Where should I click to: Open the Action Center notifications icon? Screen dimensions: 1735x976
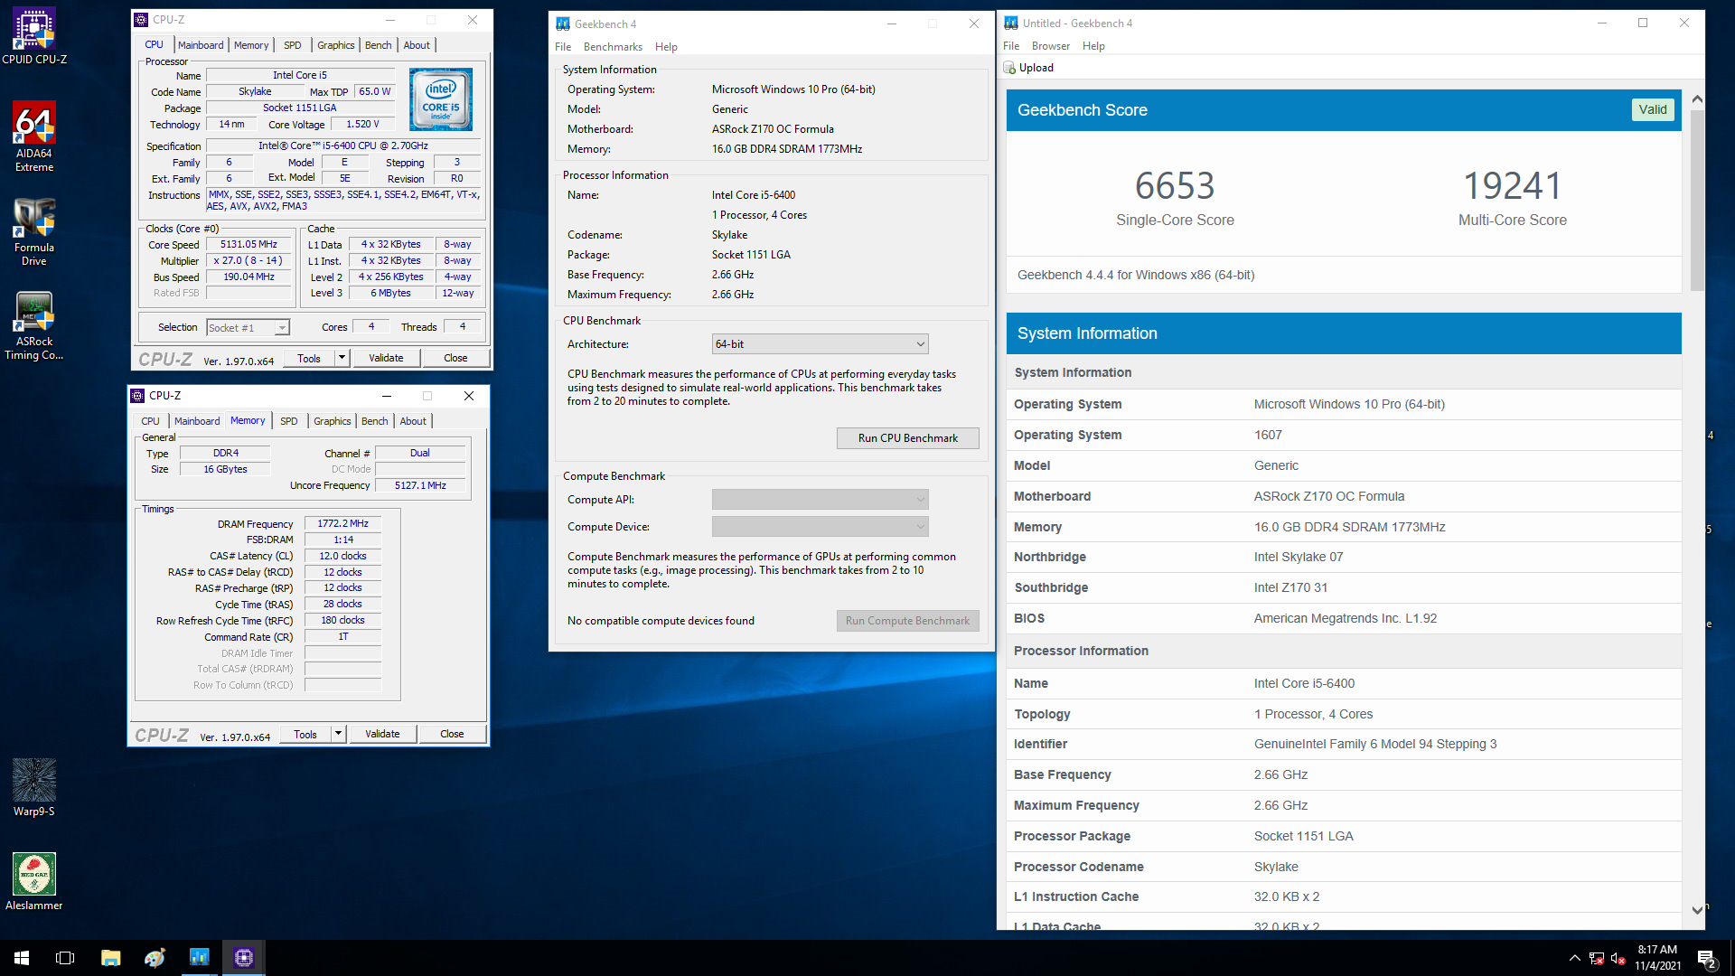[1707, 959]
